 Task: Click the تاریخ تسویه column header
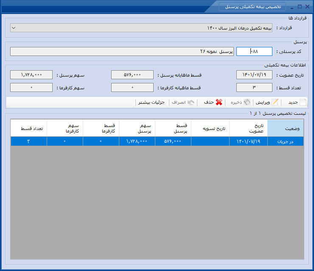tap(210, 128)
